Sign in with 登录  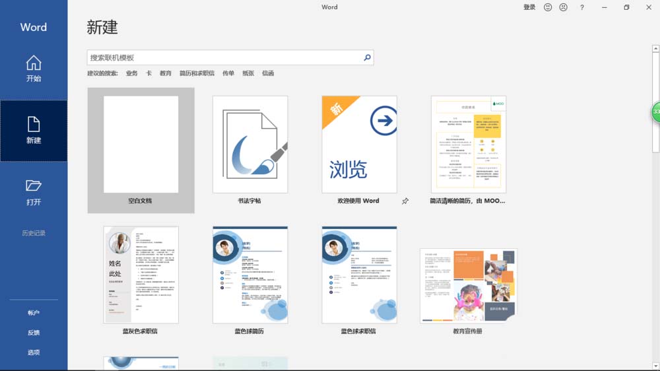tap(529, 7)
